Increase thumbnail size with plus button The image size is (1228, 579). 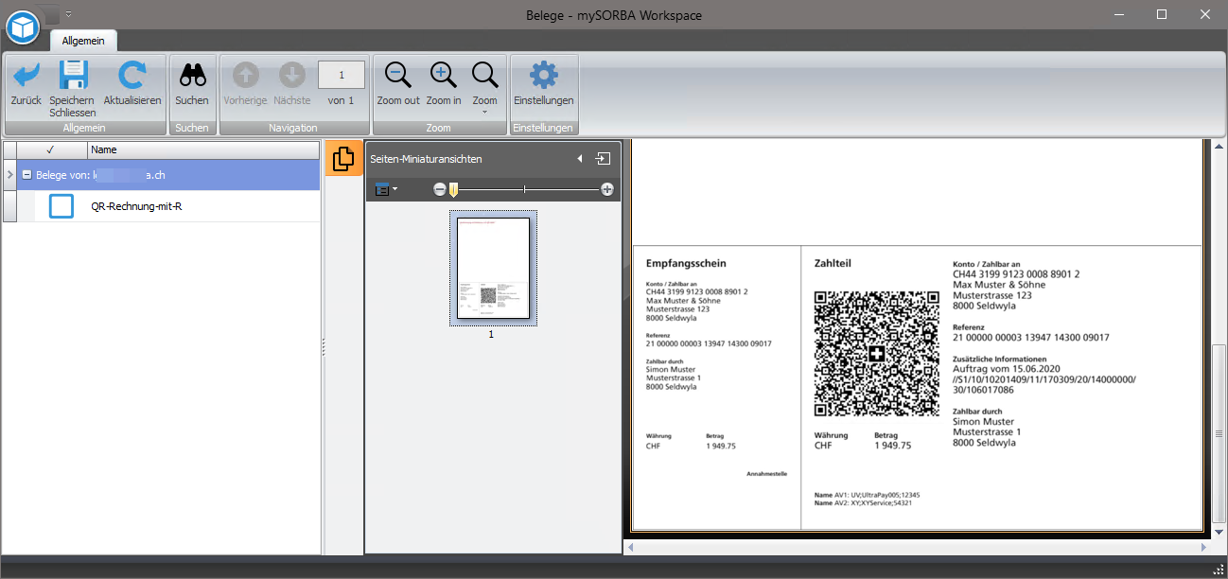607,189
